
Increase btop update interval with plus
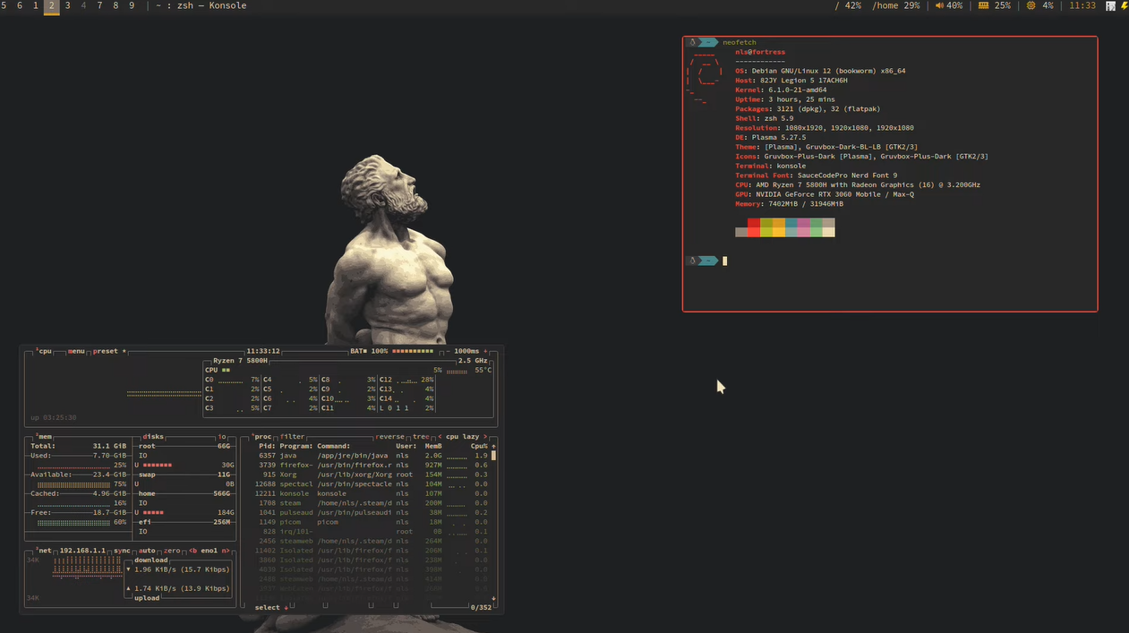(x=485, y=351)
